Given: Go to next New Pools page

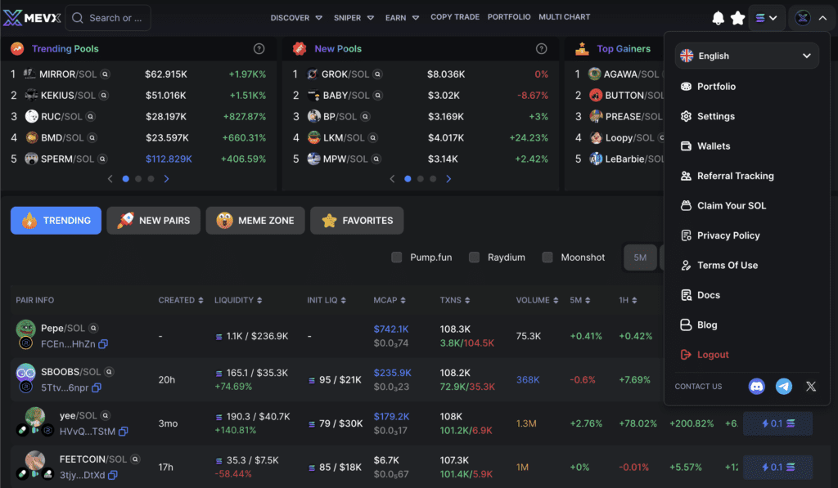Looking at the screenshot, I should pyautogui.click(x=448, y=179).
